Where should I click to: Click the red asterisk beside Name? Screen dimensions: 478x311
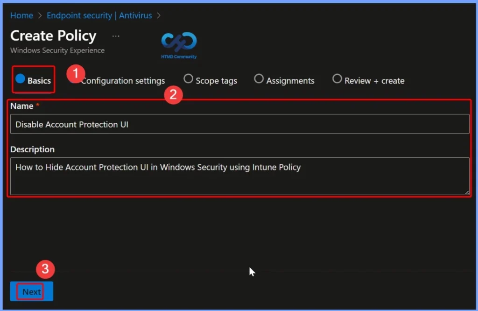pyautogui.click(x=37, y=104)
